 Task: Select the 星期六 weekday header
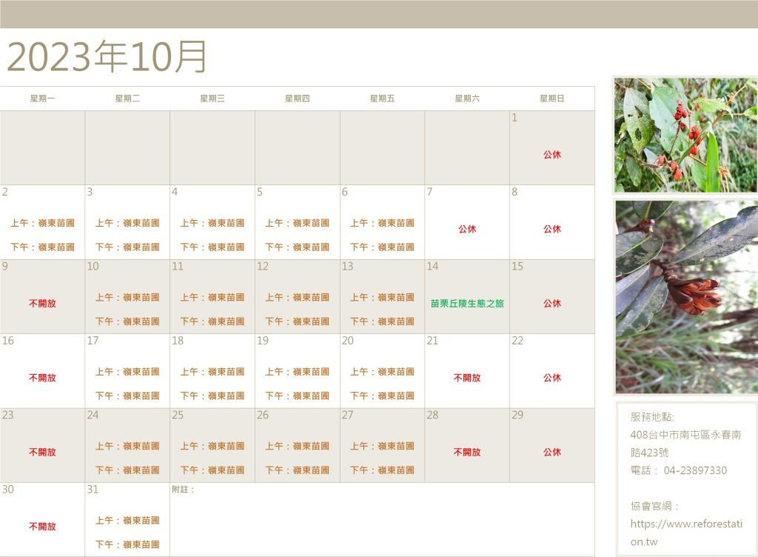[467, 99]
